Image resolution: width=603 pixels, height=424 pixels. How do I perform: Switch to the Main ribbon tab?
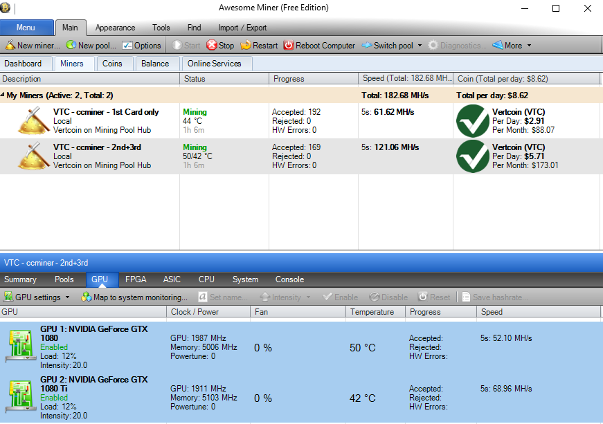click(x=70, y=28)
